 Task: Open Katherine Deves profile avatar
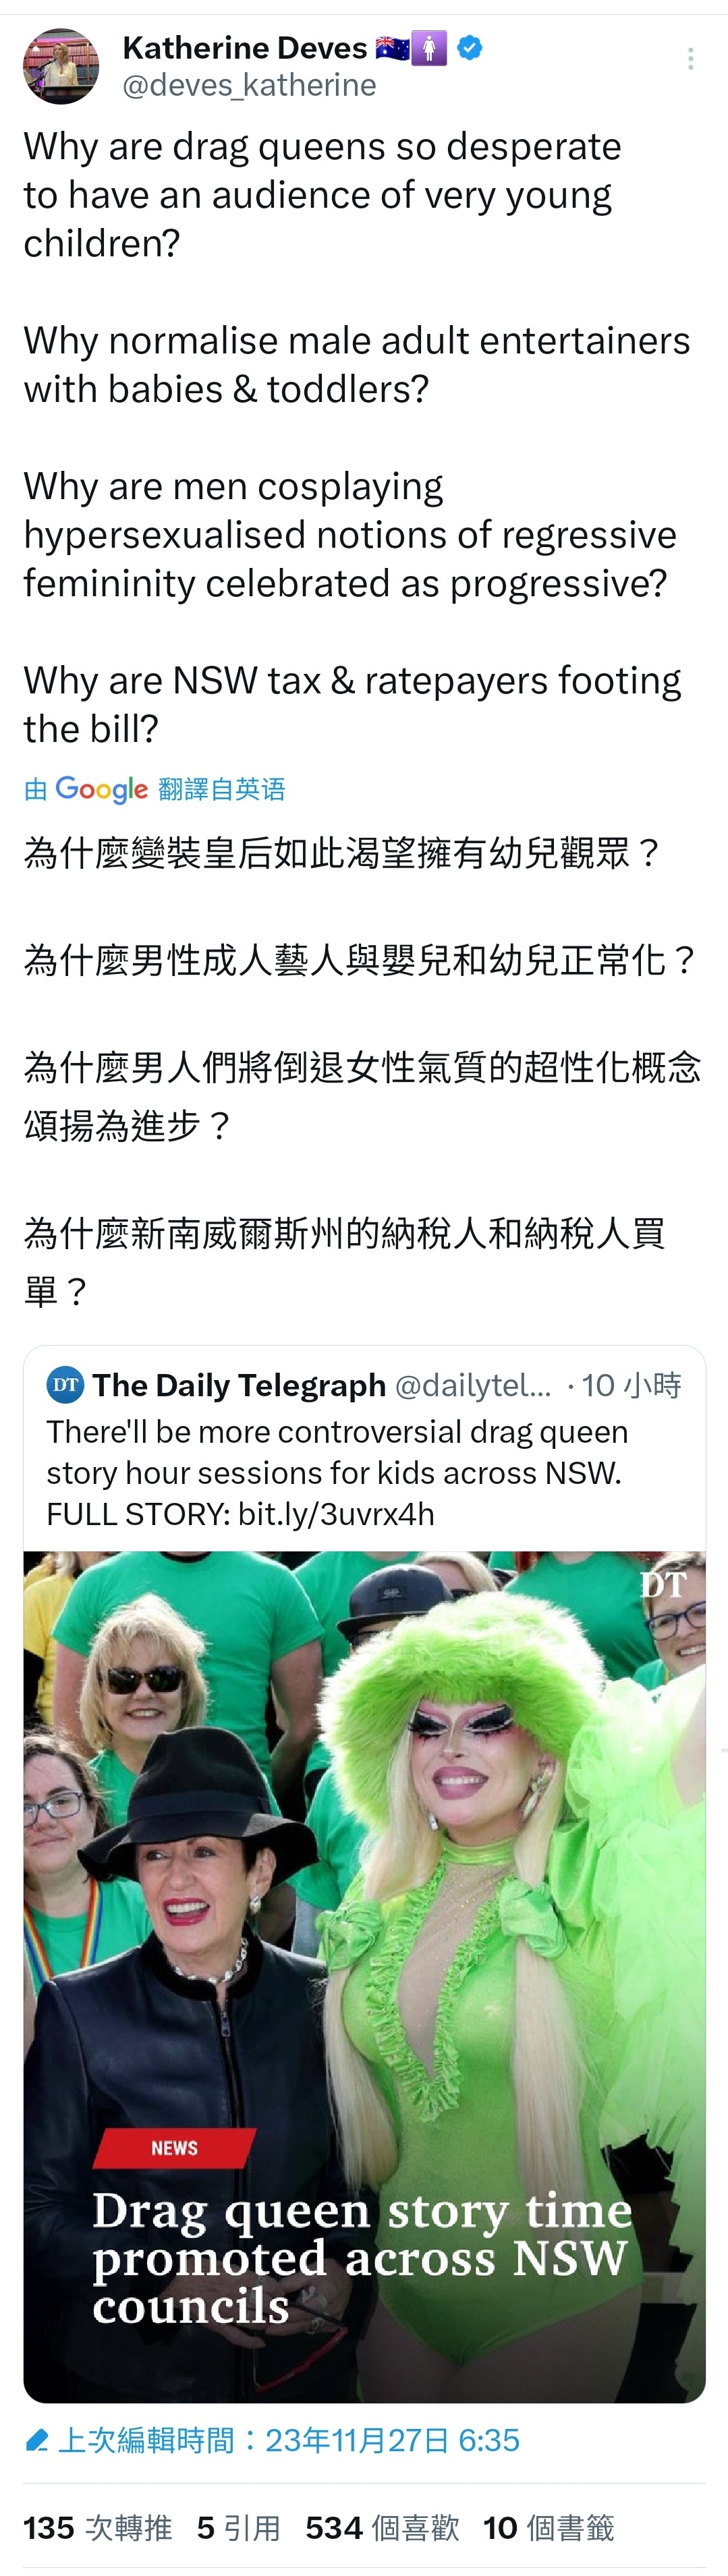tap(61, 66)
